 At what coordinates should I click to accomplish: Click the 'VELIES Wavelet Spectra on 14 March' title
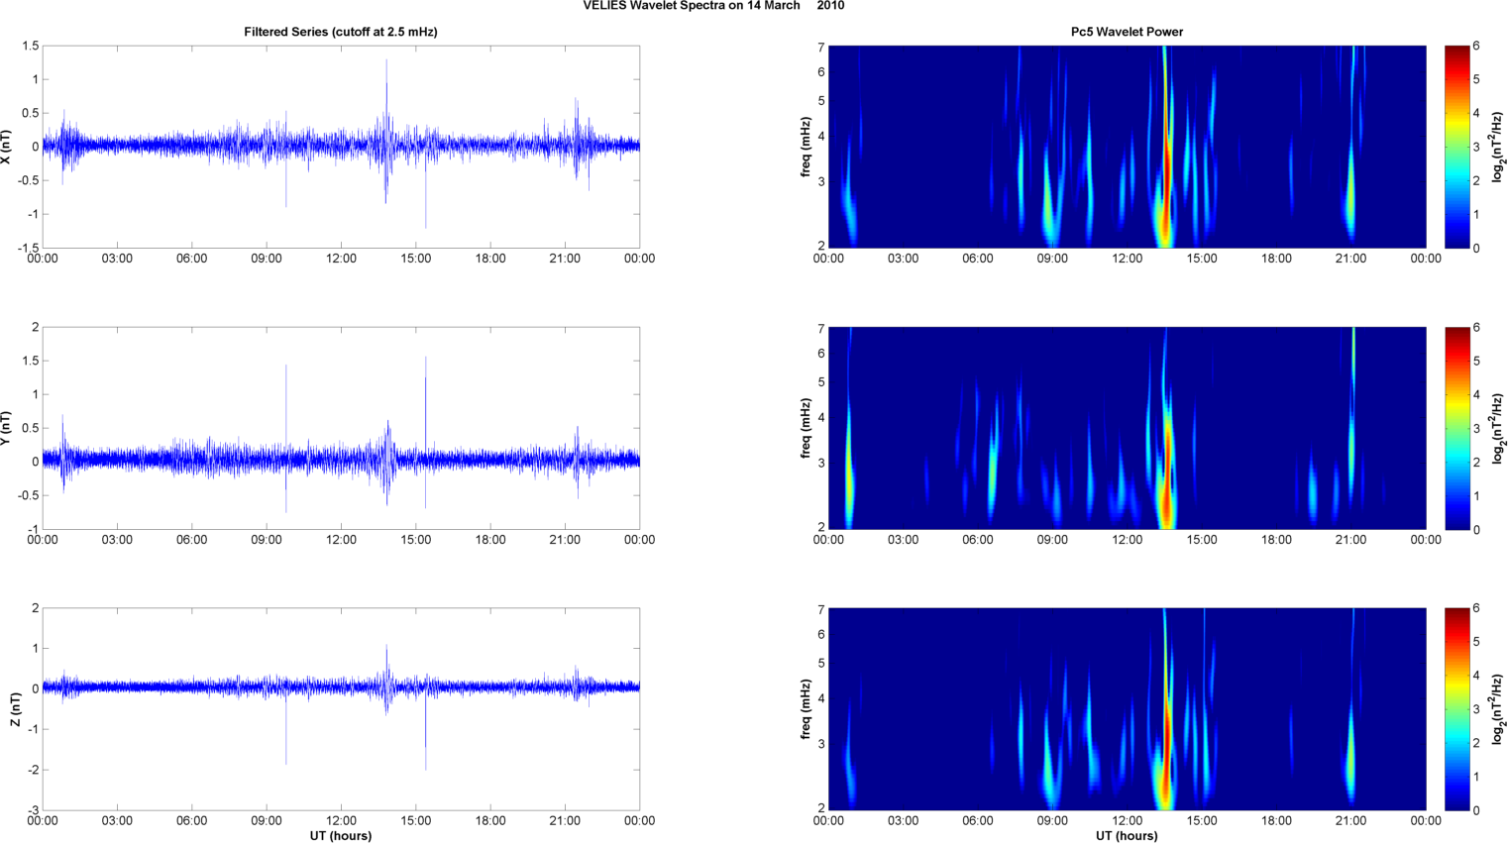click(692, 6)
